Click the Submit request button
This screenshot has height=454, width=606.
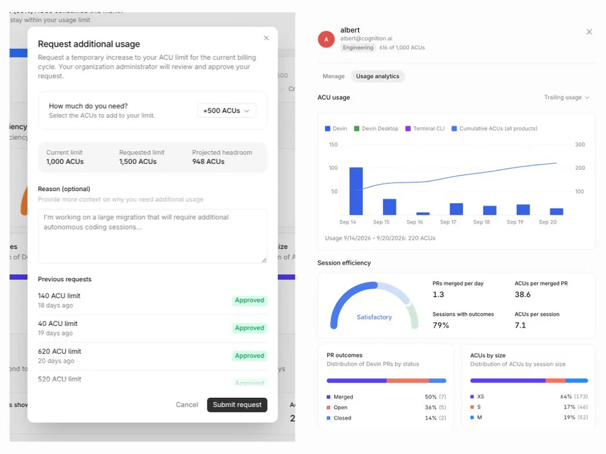click(x=237, y=405)
